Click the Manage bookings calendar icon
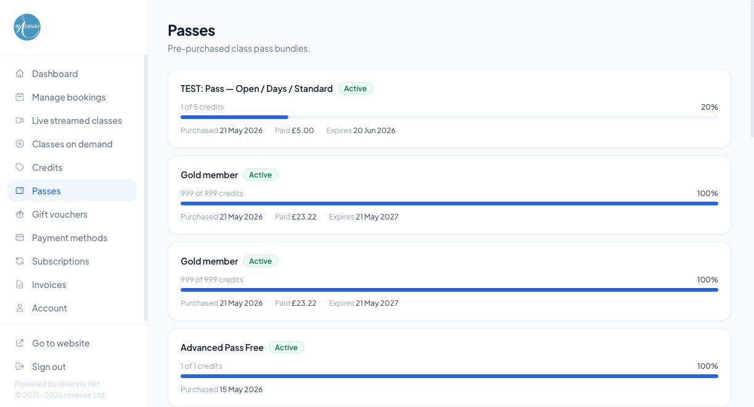The image size is (754, 407). pos(20,97)
